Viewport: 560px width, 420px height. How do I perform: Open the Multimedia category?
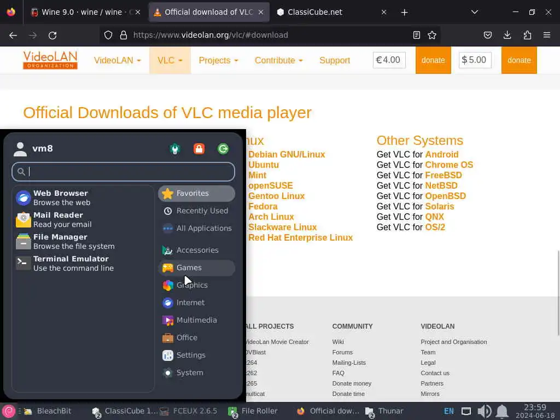point(196,320)
